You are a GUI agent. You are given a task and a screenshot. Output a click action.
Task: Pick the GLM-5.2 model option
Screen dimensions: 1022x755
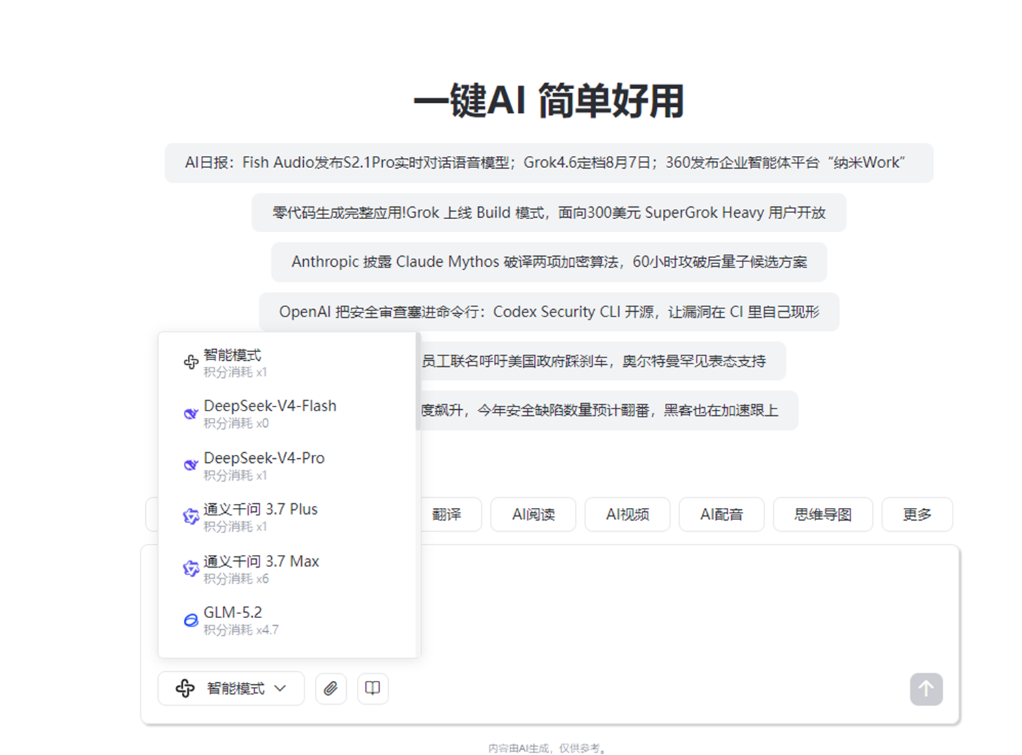(x=287, y=620)
